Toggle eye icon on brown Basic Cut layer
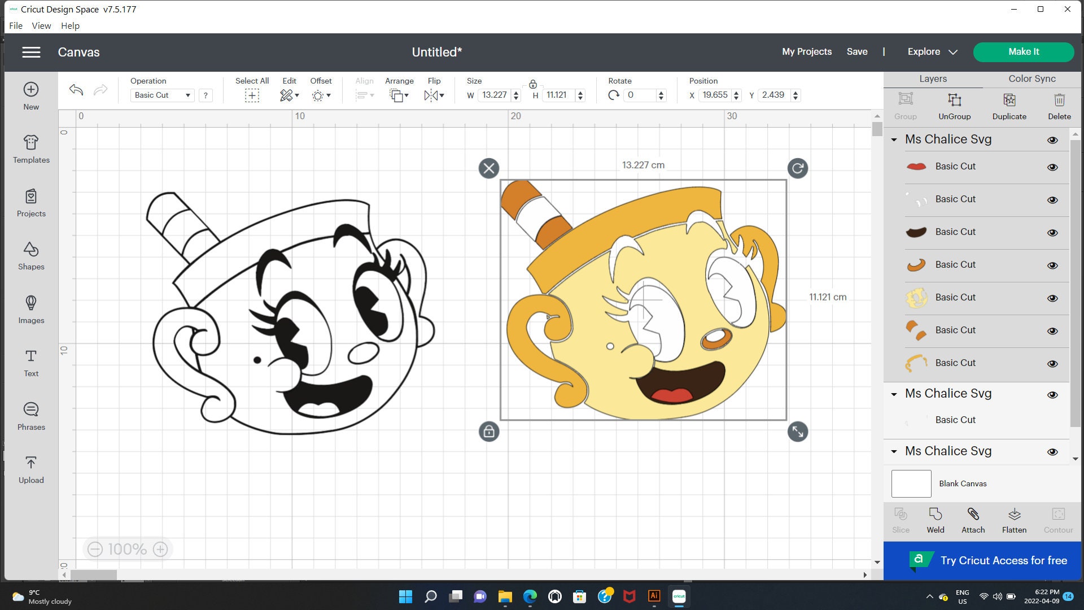Screen dimensions: 1084x610 tap(1053, 232)
